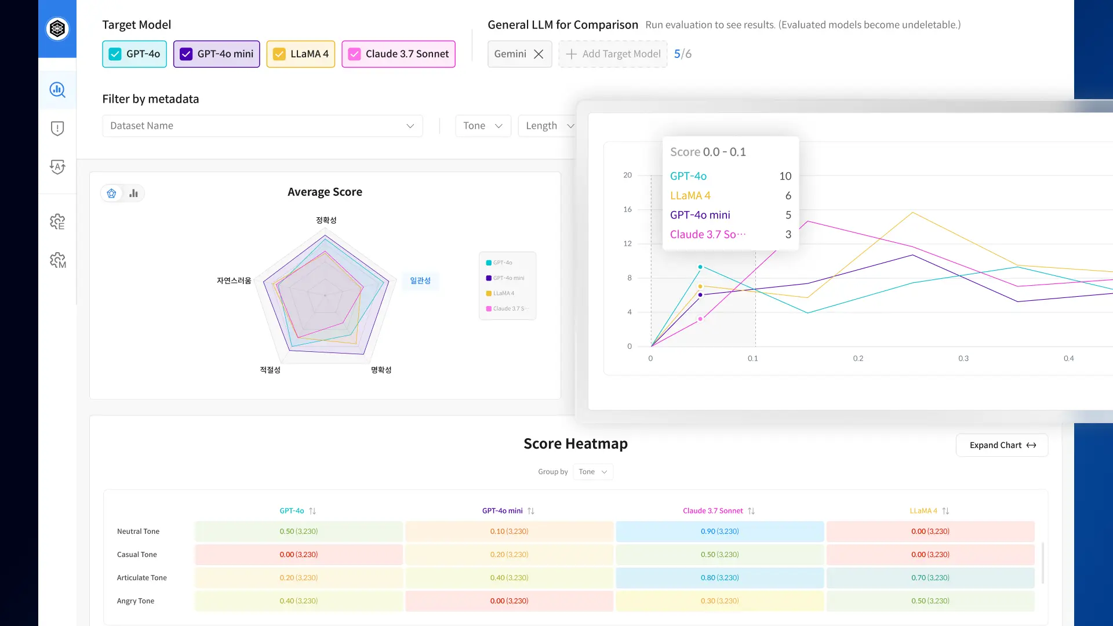1113x626 pixels.
Task: Switch to radar chart view icon
Action: (112, 194)
